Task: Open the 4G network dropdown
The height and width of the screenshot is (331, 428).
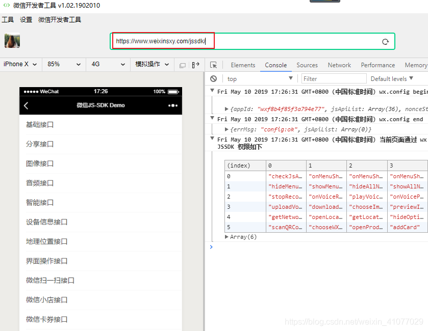Action: pos(108,64)
